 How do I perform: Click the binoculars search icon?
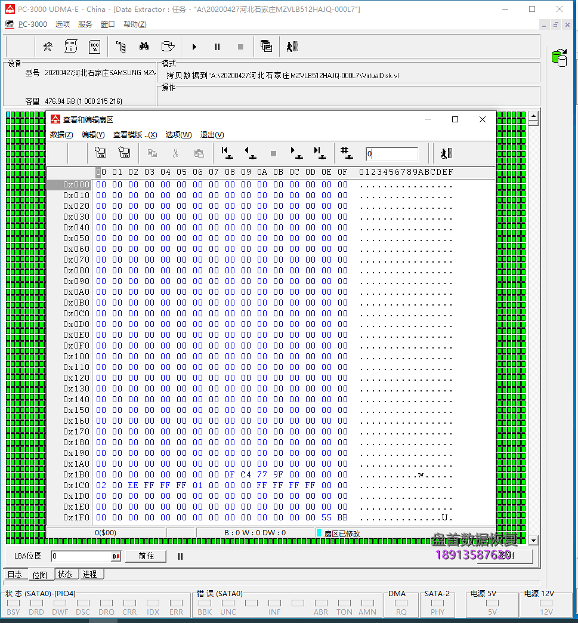pyautogui.click(x=144, y=47)
